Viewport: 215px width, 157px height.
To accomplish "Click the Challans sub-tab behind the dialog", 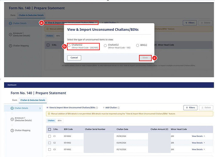I will click(x=50, y=36).
